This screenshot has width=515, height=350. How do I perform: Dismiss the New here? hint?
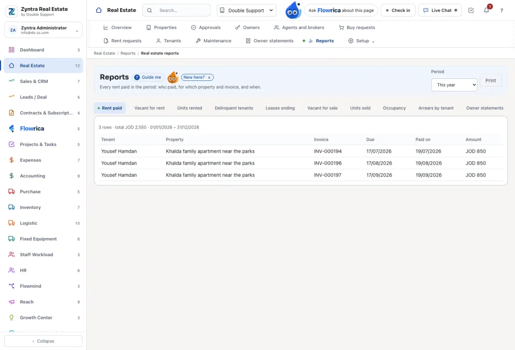click(x=209, y=78)
